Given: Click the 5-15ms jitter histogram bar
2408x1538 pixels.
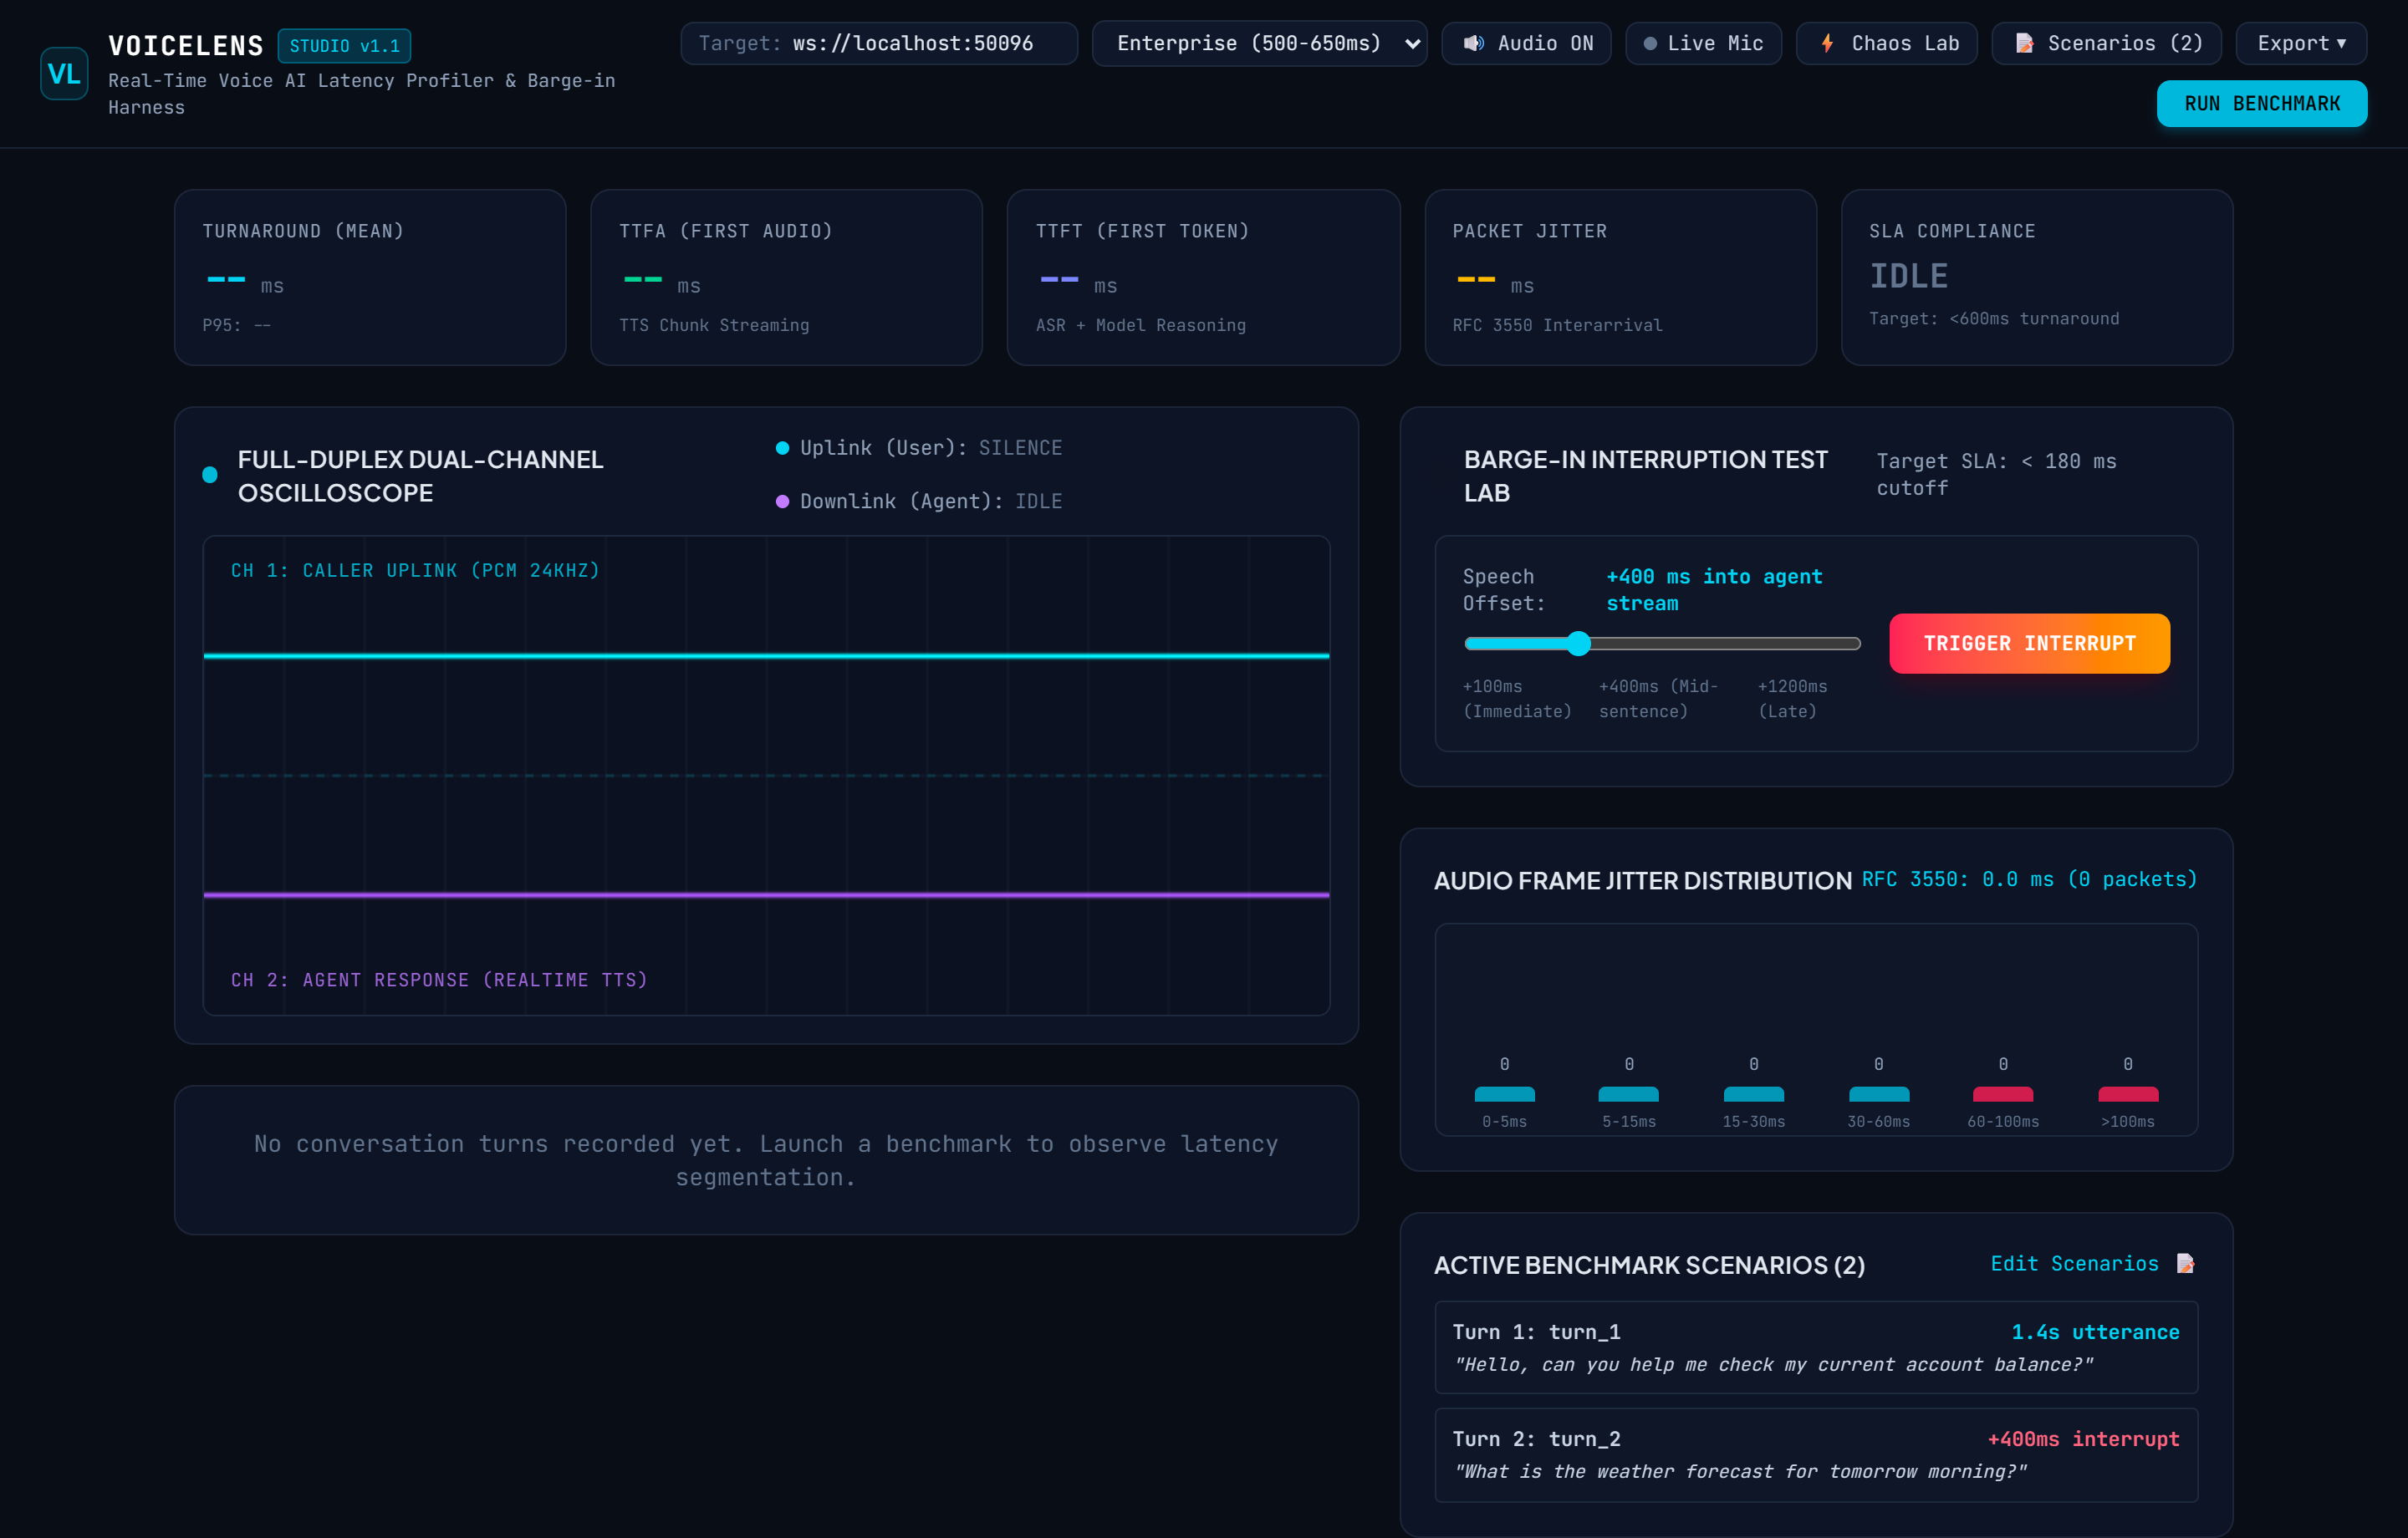Looking at the screenshot, I should (1628, 1094).
